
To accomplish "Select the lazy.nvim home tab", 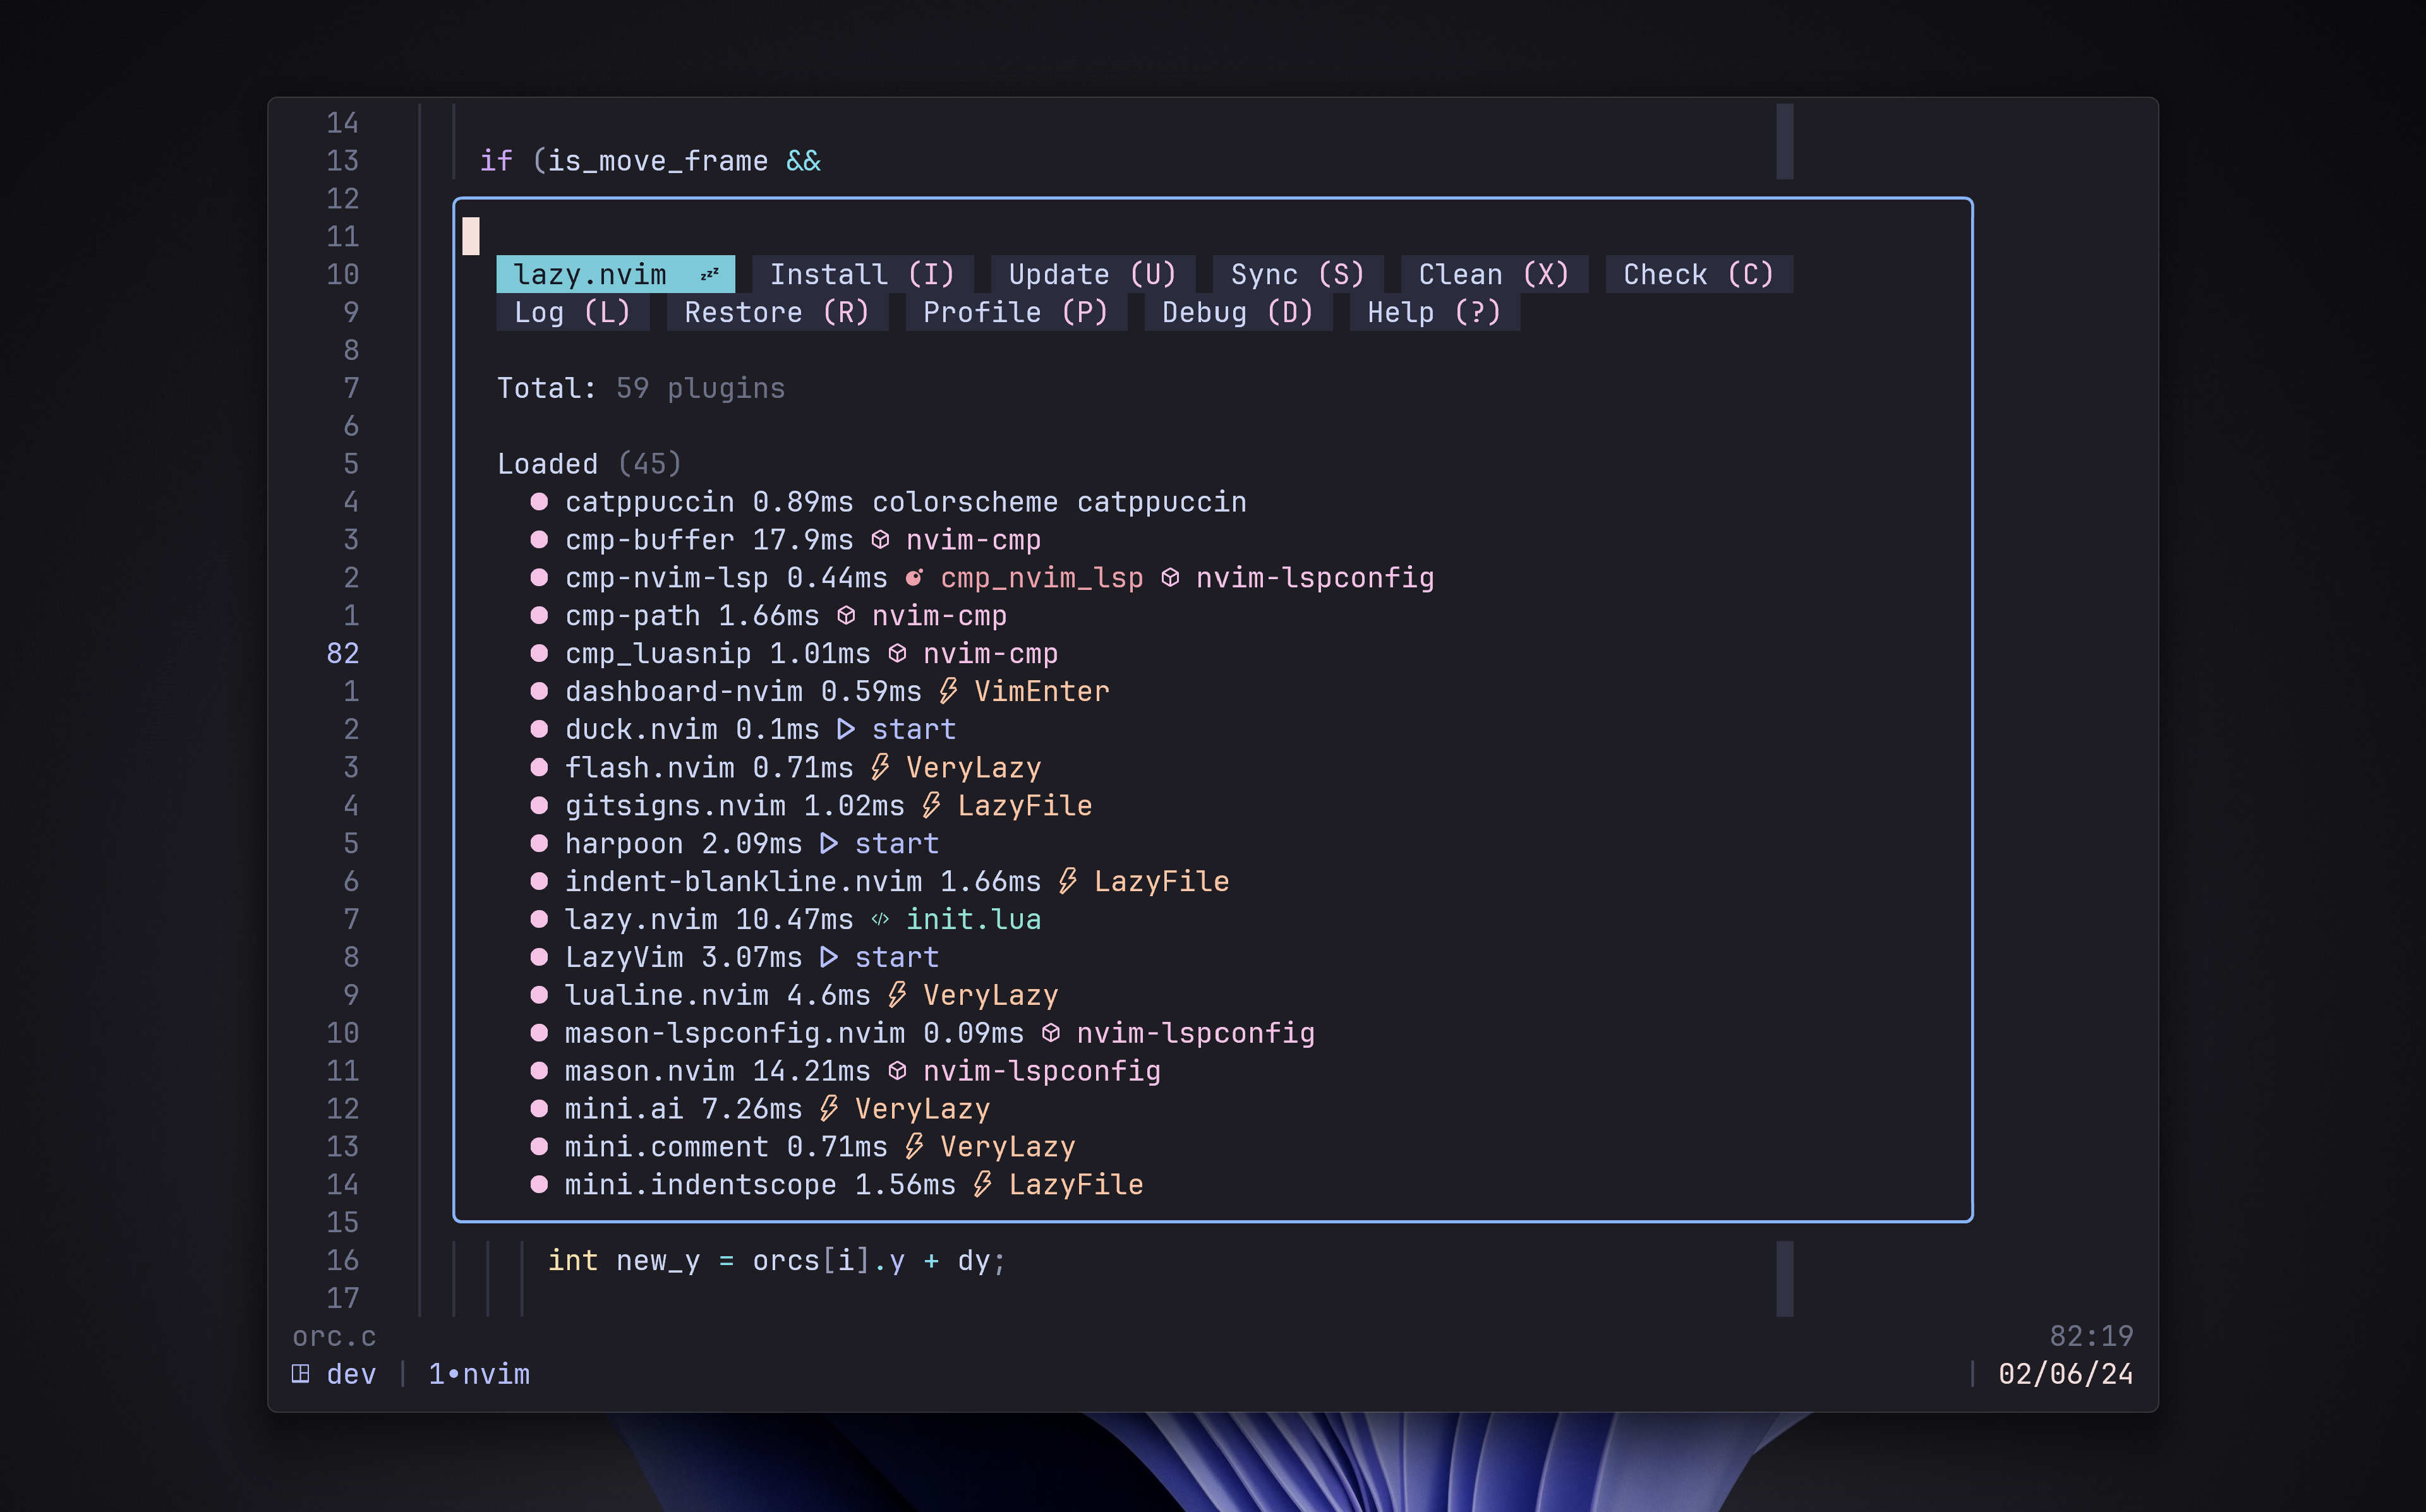I will (x=615, y=274).
